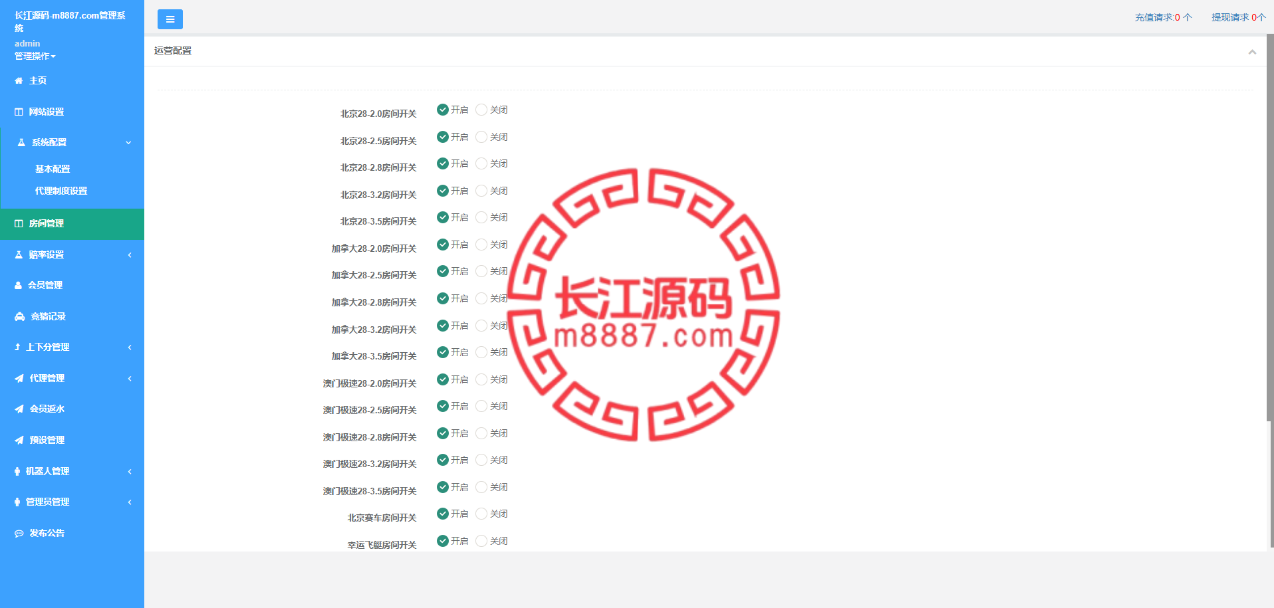The image size is (1274, 608).
Task: Click the user icon beside 会员管理
Action: tap(18, 285)
